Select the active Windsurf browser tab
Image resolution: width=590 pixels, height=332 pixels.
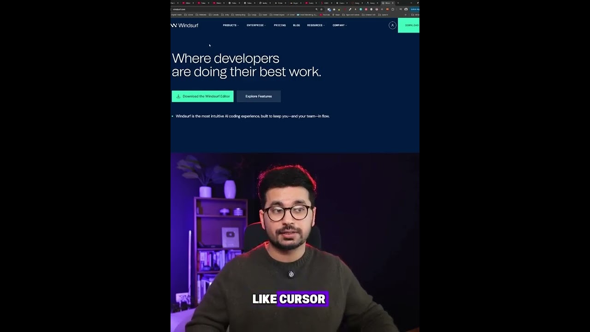tap(388, 3)
